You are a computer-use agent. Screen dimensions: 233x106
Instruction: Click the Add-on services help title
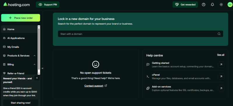pyautogui.click(x=161, y=87)
